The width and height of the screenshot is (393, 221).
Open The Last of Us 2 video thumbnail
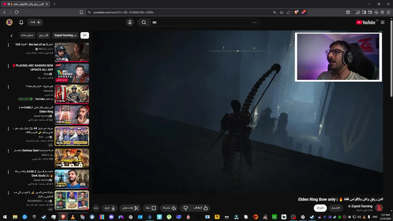coord(72,52)
